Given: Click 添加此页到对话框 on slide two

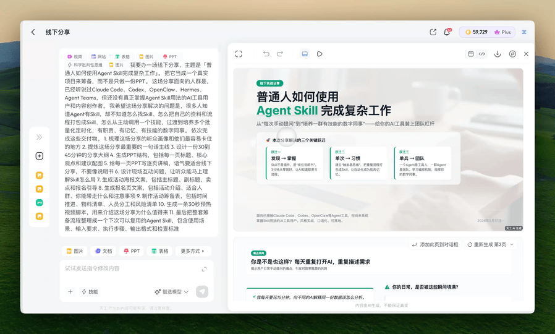Looking at the screenshot, I should tap(435, 244).
